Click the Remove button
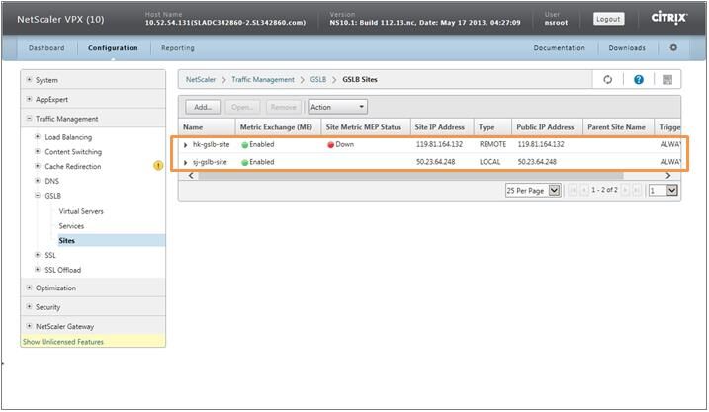 (x=284, y=107)
